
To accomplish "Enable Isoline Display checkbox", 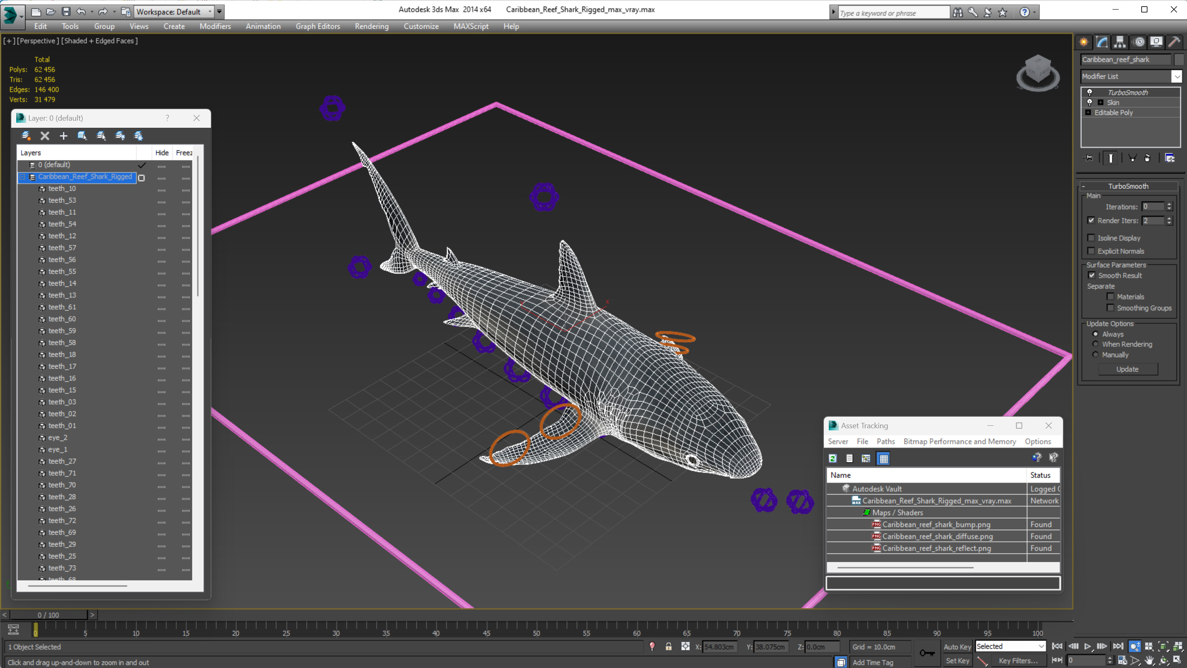I will tap(1091, 238).
